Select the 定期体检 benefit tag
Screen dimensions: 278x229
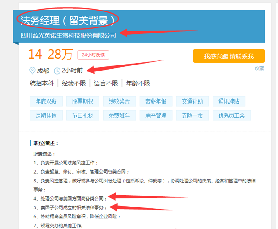(46, 115)
